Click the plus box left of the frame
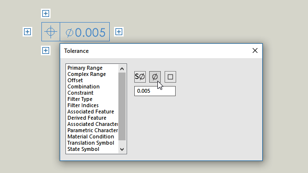 click(x=27, y=32)
